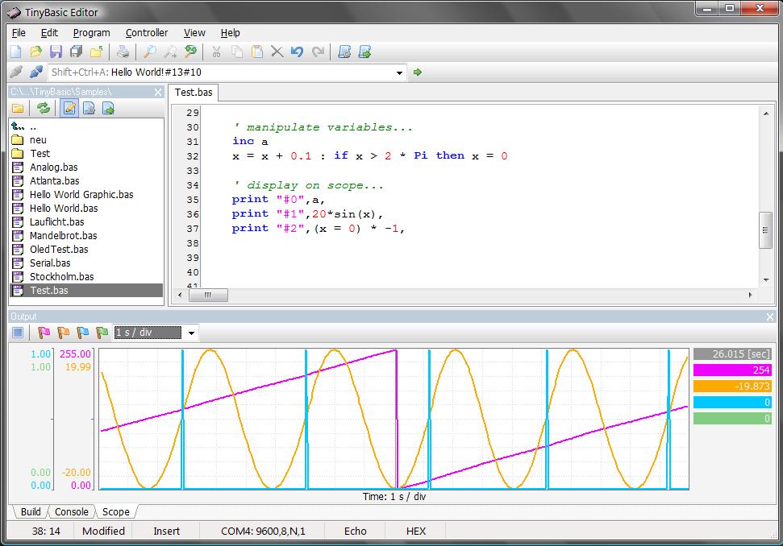The image size is (783, 546).
Task: Close the Output panel
Action: point(770,316)
